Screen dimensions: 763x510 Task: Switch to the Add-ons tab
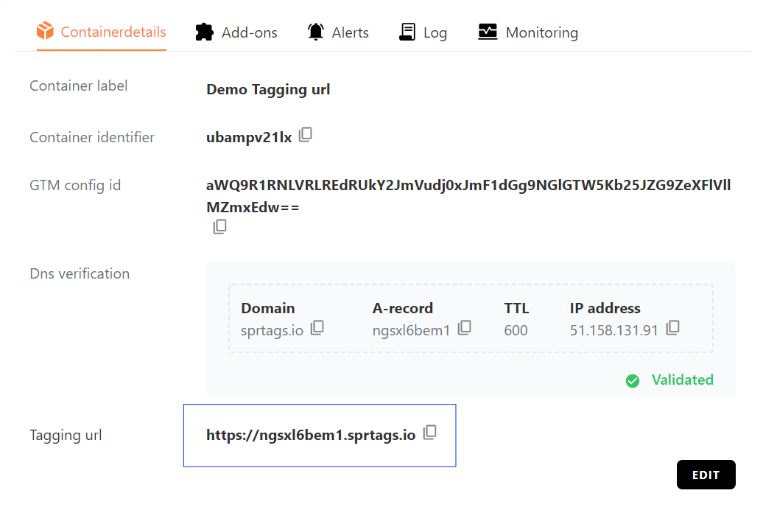237,32
